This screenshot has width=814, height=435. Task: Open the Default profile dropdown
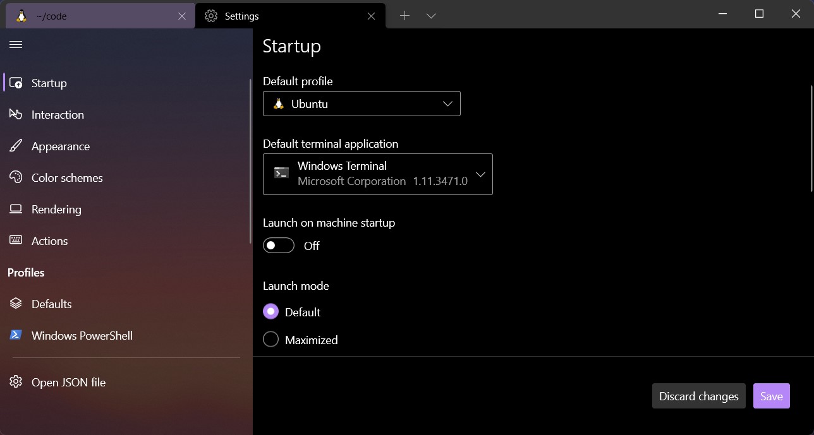(447, 104)
